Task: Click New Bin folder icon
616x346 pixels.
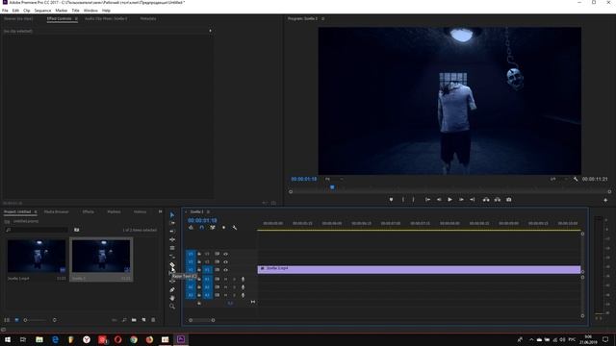Action: pos(134,320)
